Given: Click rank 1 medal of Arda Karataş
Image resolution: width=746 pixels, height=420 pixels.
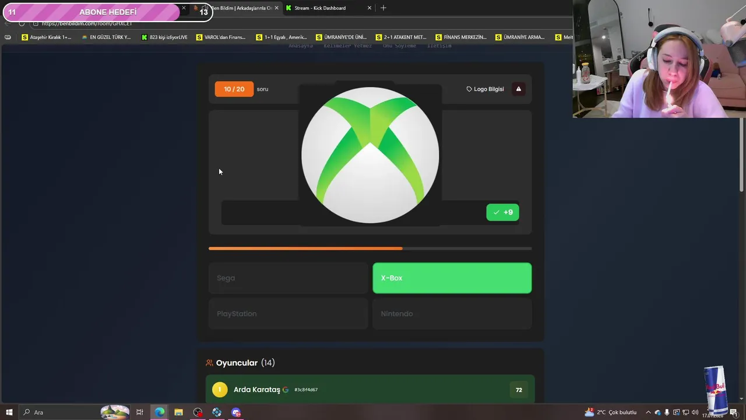Looking at the screenshot, I should [220, 390].
